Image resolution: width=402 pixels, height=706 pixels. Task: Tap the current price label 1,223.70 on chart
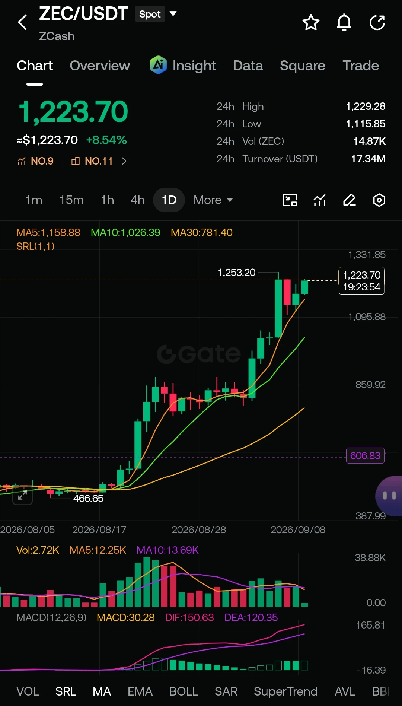[x=361, y=281]
